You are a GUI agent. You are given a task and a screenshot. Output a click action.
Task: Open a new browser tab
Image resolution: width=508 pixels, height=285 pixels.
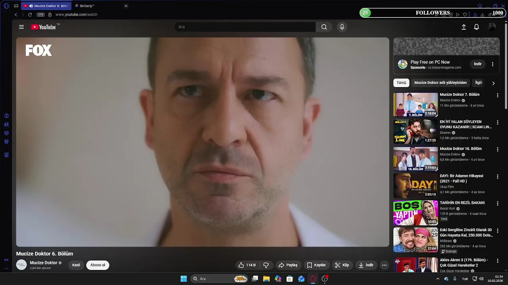(x=126, y=6)
